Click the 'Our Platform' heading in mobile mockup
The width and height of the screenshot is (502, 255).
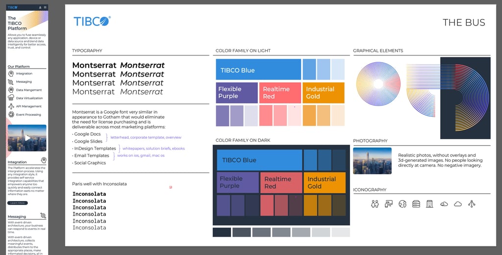pyautogui.click(x=19, y=67)
